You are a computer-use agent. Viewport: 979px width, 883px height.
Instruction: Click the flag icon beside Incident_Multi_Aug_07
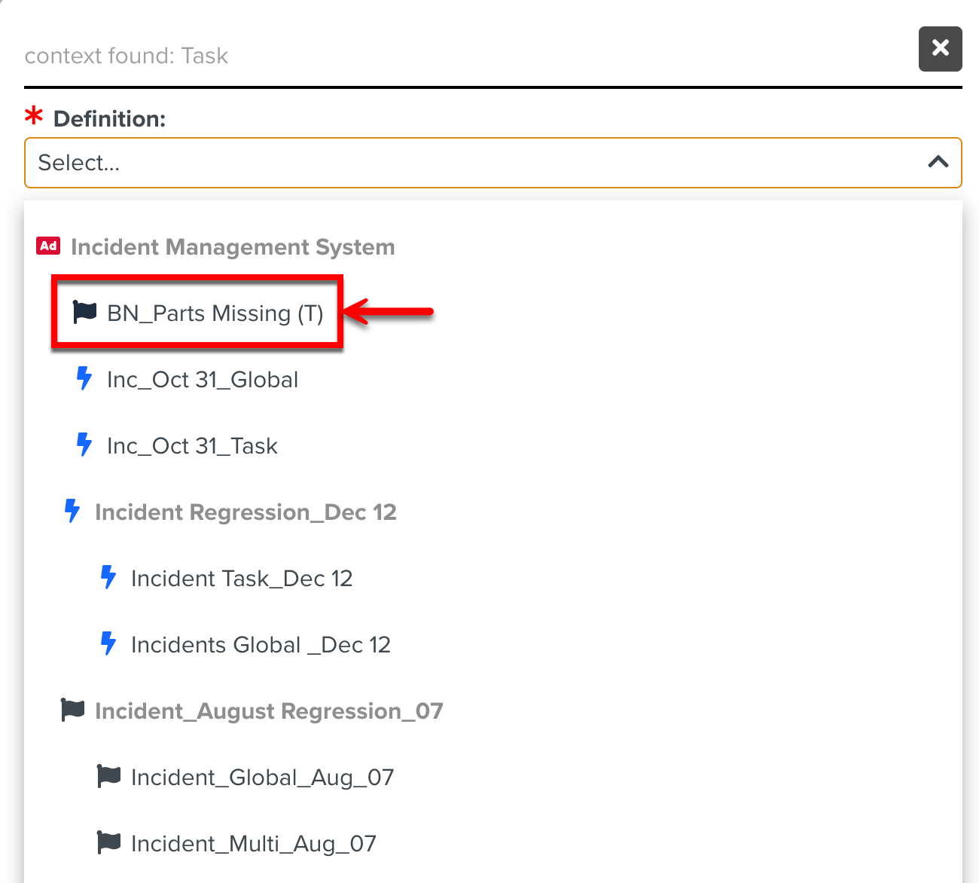point(108,842)
